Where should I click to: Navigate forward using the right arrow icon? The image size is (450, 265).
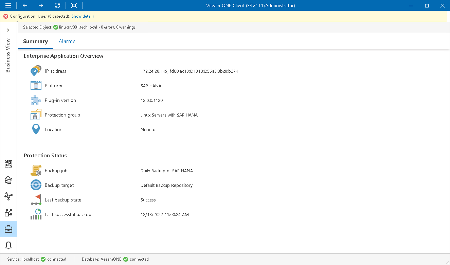click(x=41, y=5)
